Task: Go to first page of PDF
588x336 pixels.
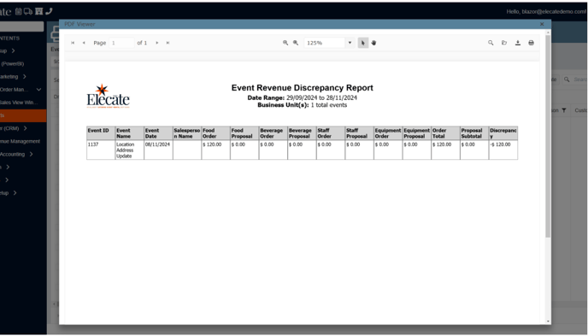Action: click(x=73, y=43)
